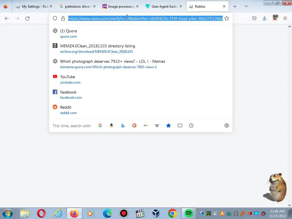
Task: Choose the YouTube suggestion
Action: point(141,79)
